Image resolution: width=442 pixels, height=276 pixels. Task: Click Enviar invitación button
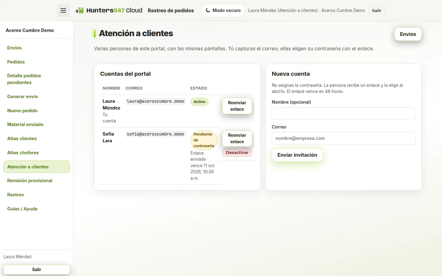tap(297, 155)
